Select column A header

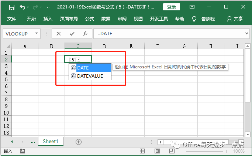click(25, 46)
